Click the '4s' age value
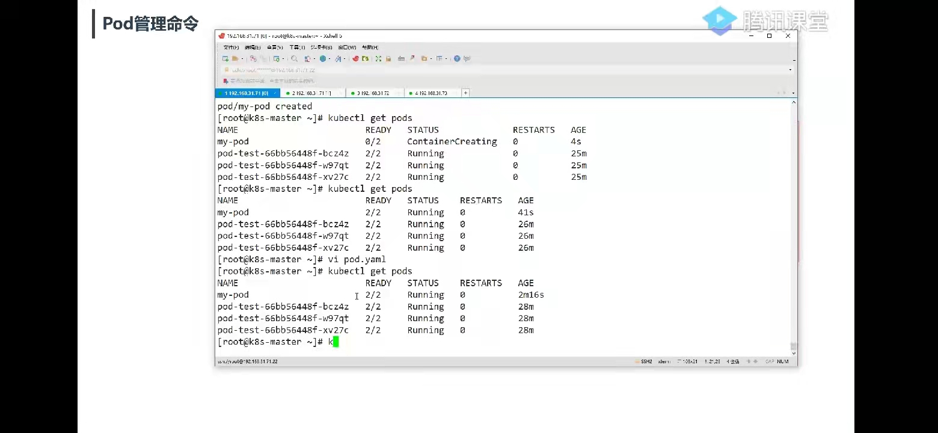 pos(576,142)
